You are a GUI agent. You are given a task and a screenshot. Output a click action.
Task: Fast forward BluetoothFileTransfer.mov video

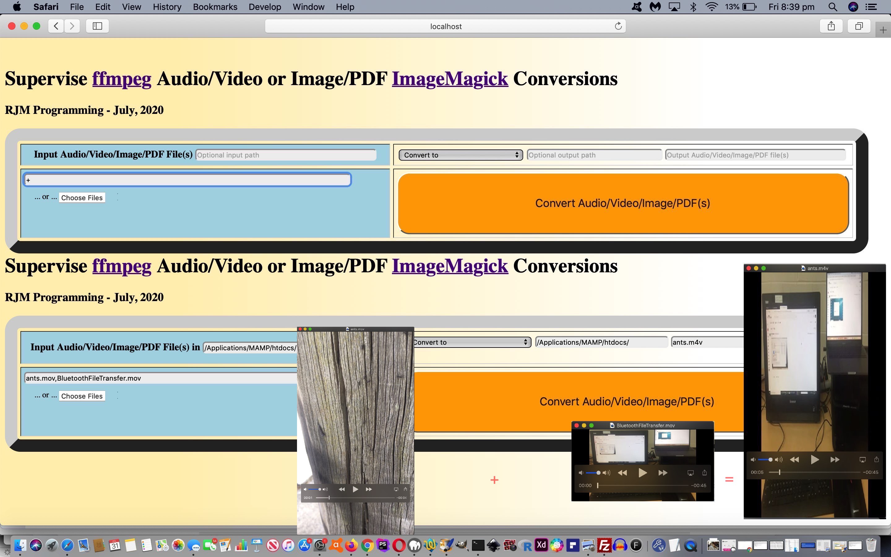[x=663, y=473]
